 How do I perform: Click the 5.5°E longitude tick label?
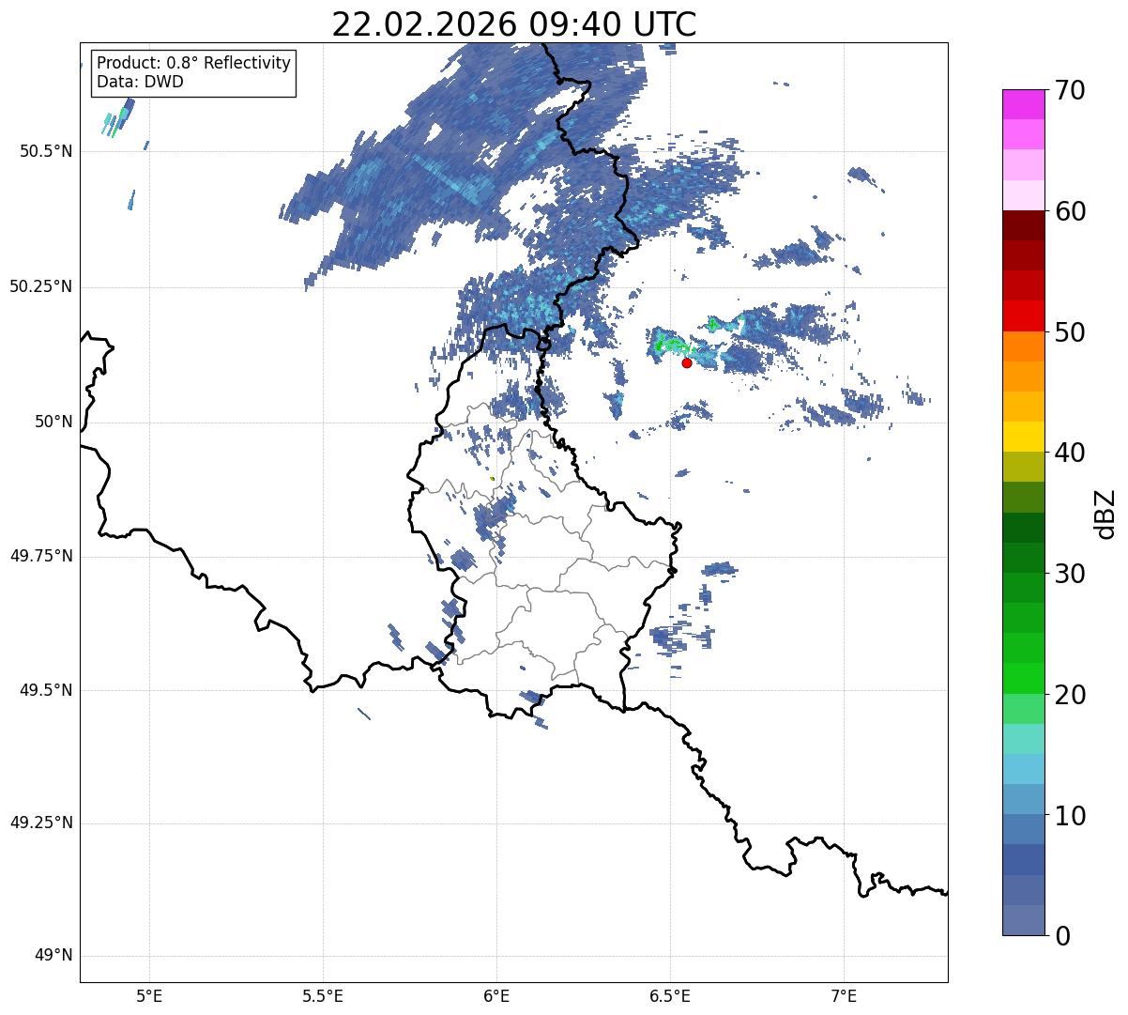pyautogui.click(x=323, y=996)
